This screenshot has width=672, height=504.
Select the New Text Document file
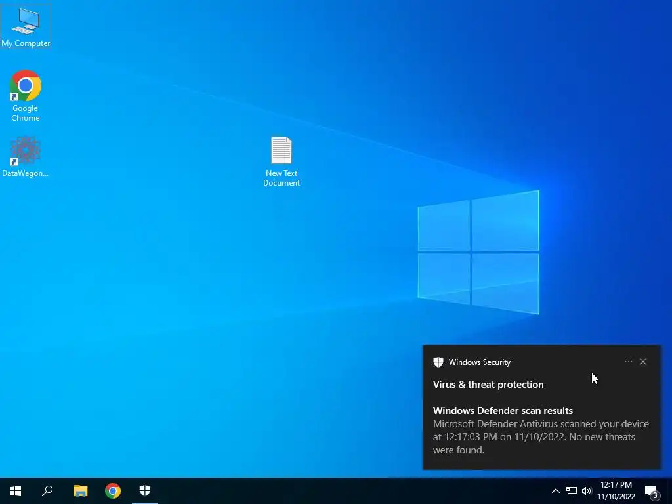pos(282,161)
